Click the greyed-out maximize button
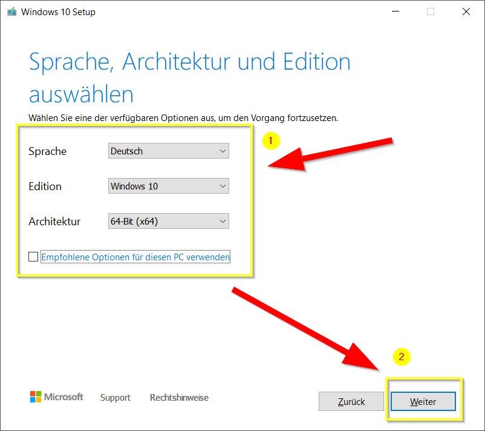 431,12
